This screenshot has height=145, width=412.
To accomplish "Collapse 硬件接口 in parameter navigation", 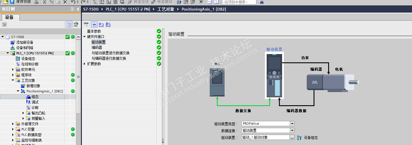I will click(84, 37).
